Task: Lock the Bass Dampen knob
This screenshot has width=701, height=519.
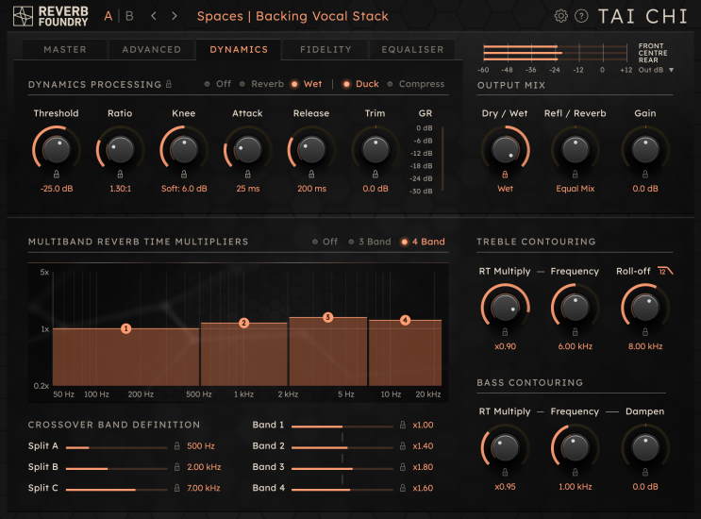Action: pos(645,472)
